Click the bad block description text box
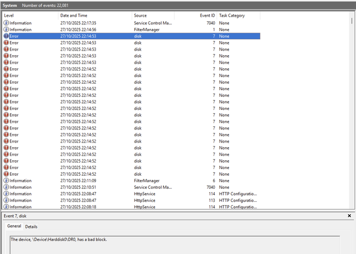Image resolution: width=356 pixels, height=254 pixels. click(x=178, y=240)
